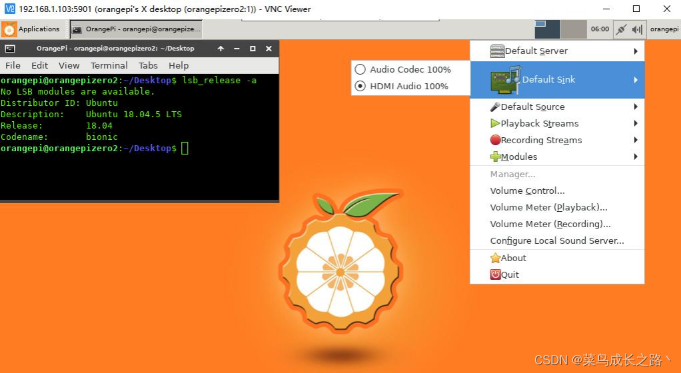Expand the Default Sink submenu arrow
681x373 pixels.
coord(636,80)
